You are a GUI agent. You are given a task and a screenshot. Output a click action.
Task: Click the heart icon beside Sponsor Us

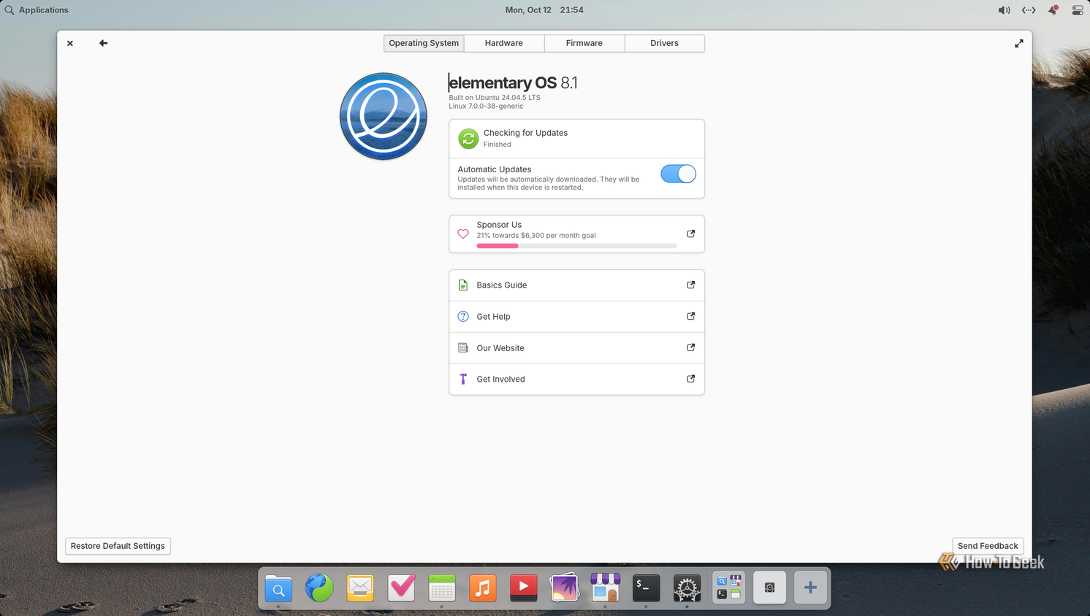[463, 234]
